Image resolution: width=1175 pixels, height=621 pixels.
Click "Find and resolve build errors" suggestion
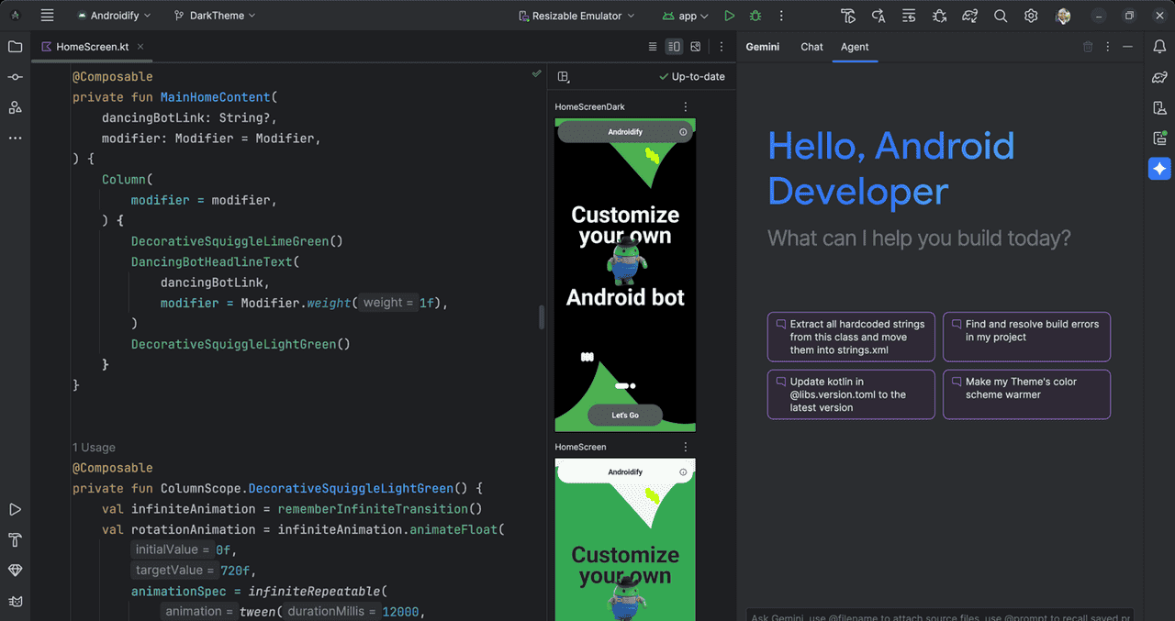(x=1026, y=336)
